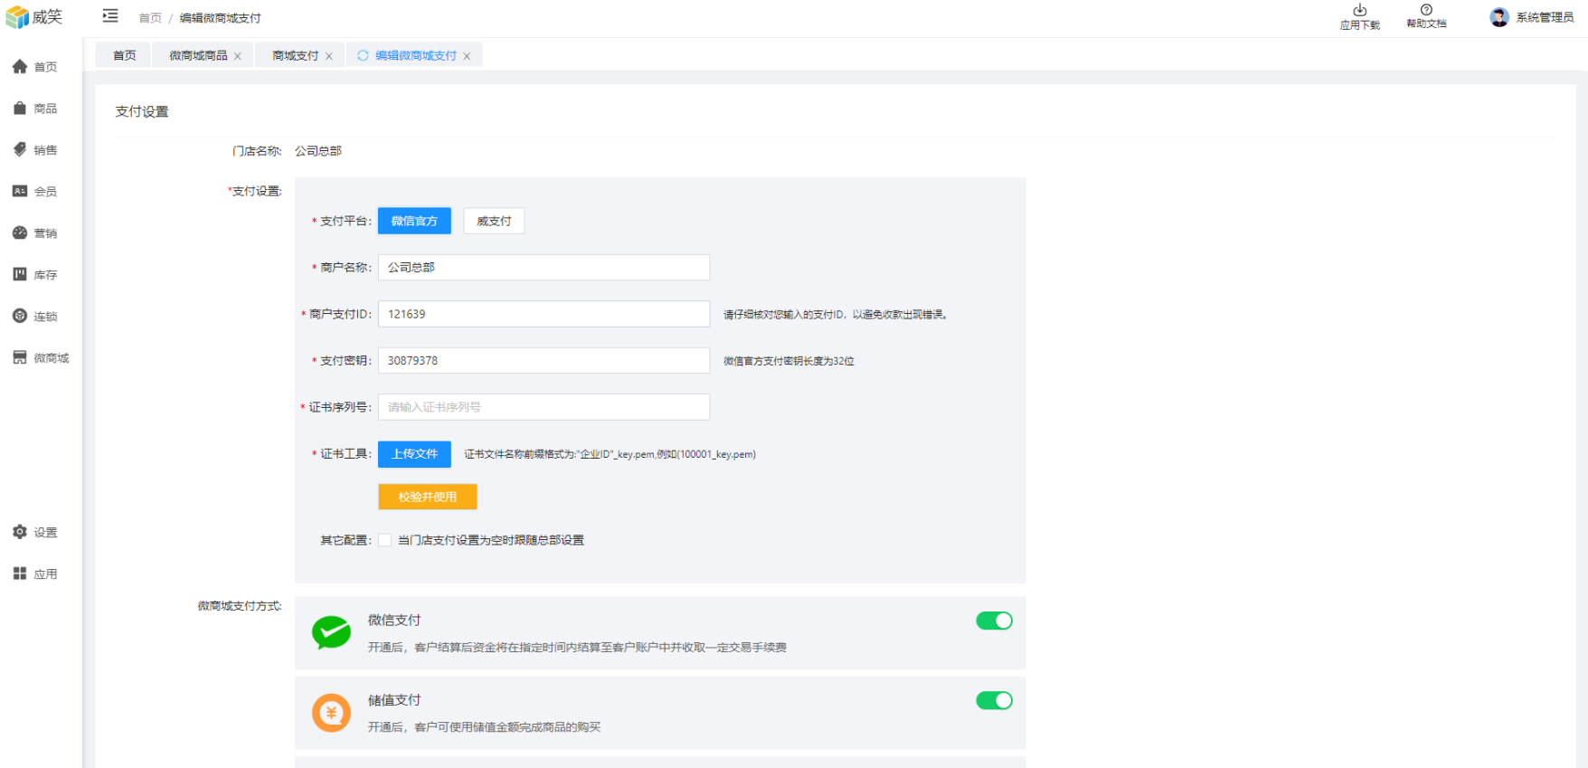Viewport: 1588px width, 768px height.
Task: Select 威支付 as payment platform
Action: [494, 222]
